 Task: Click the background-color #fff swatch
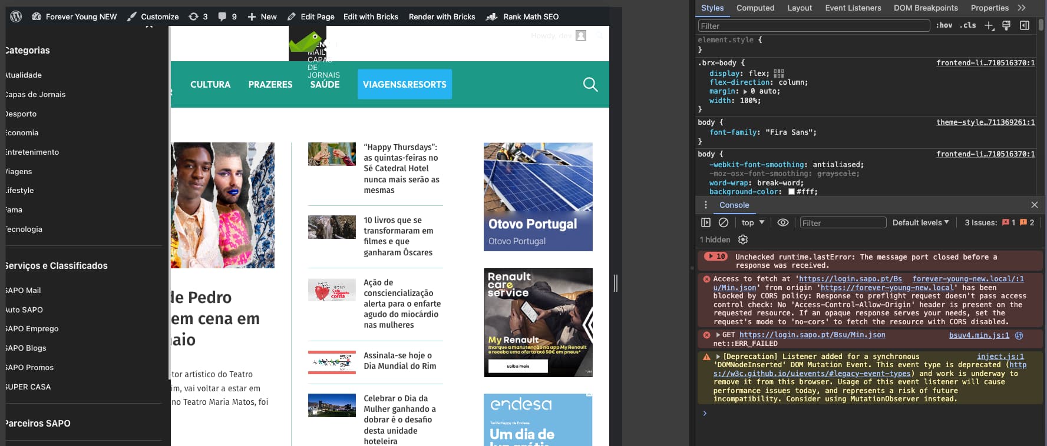(791, 192)
